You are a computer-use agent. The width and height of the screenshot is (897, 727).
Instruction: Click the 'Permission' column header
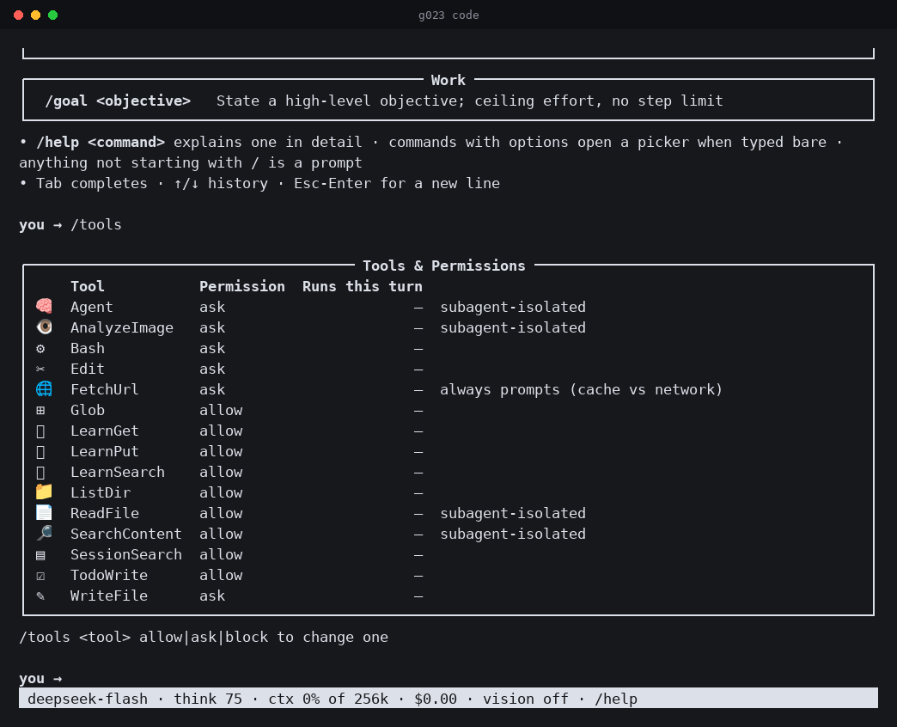242,286
